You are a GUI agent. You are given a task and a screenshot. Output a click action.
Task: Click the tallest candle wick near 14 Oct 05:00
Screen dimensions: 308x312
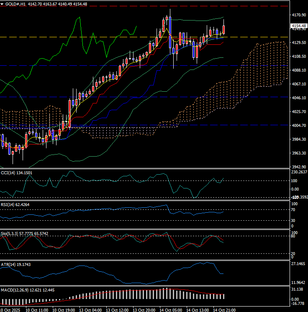click(x=170, y=13)
